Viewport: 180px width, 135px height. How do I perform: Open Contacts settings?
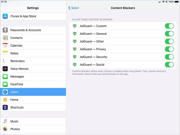pos(33,38)
